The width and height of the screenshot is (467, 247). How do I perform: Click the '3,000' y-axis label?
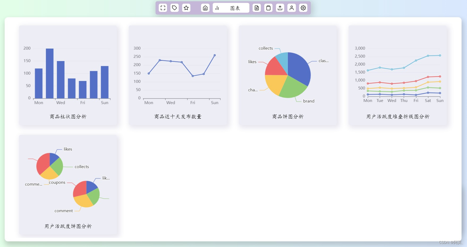360,48
